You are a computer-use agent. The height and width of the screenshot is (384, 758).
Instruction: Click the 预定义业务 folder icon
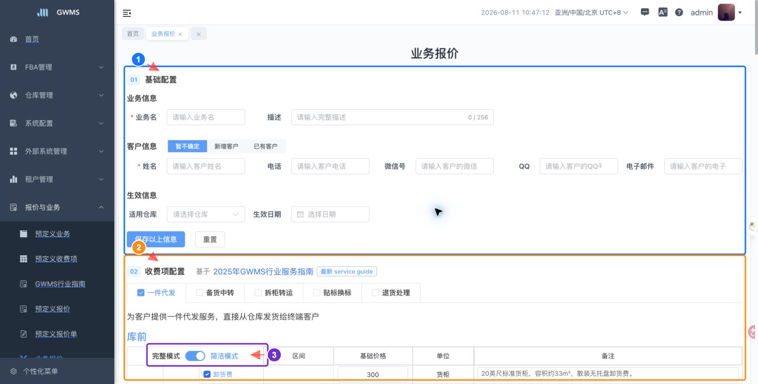point(24,234)
